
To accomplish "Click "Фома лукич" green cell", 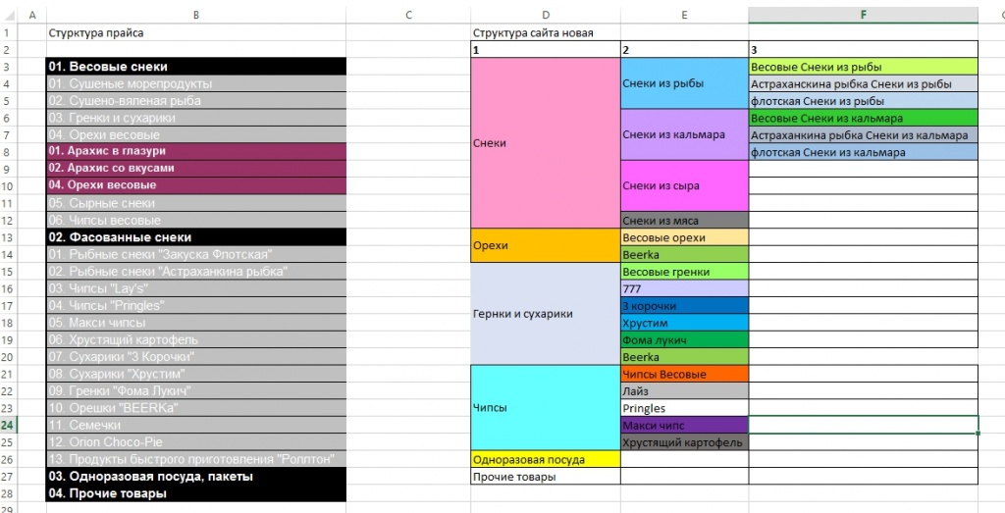I will pos(684,339).
